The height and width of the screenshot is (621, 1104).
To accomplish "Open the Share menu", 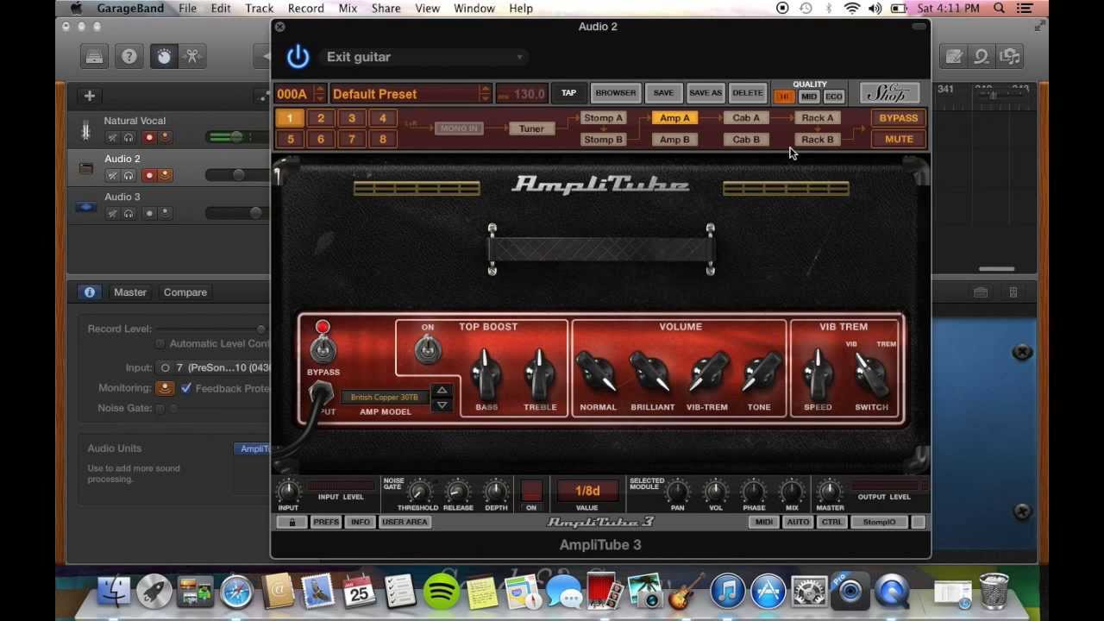I will [x=386, y=9].
